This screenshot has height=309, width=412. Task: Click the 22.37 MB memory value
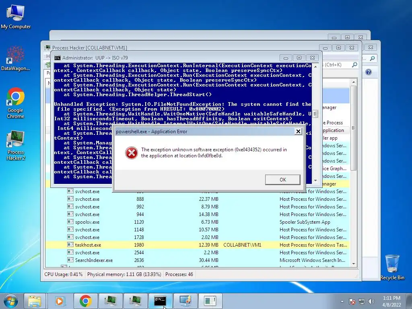click(209, 199)
